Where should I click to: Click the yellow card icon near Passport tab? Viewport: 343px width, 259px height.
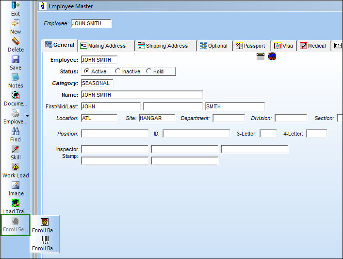click(x=261, y=56)
